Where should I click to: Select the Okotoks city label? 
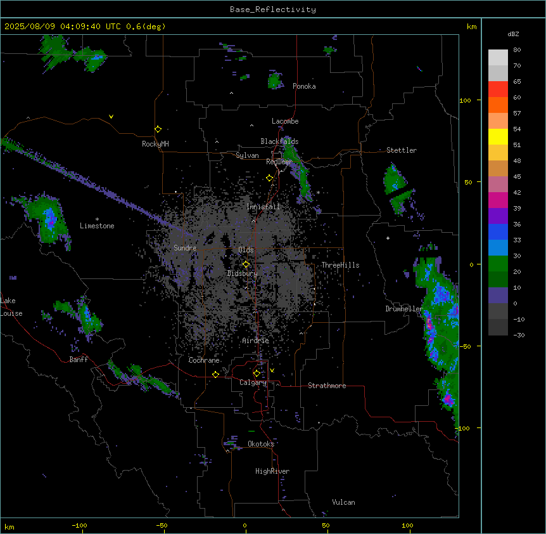261,444
